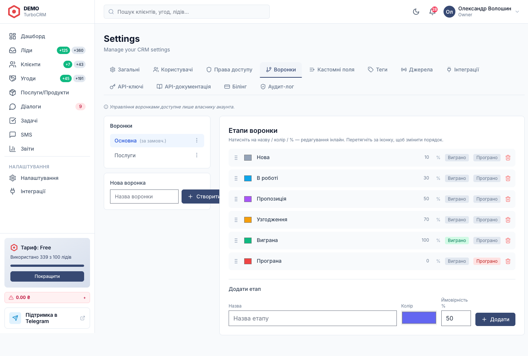The width and height of the screenshot is (528, 356).
Task: Open the Джерела tab
Action: click(417, 70)
